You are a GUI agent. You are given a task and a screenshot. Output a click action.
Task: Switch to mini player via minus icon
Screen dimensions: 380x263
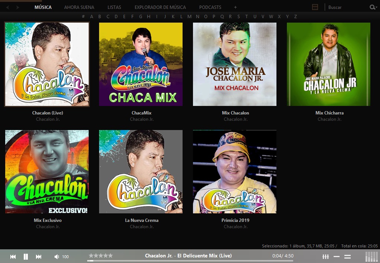337,256
